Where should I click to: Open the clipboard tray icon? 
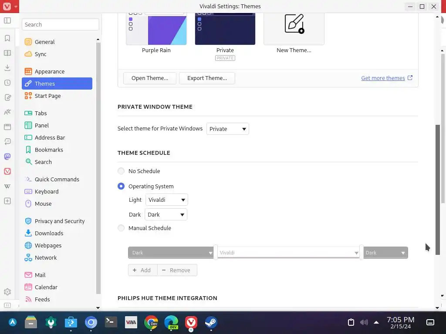tap(351, 322)
